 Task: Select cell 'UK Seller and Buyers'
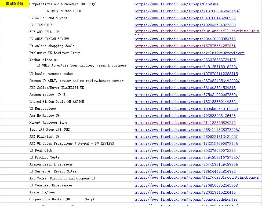(81, 18)
